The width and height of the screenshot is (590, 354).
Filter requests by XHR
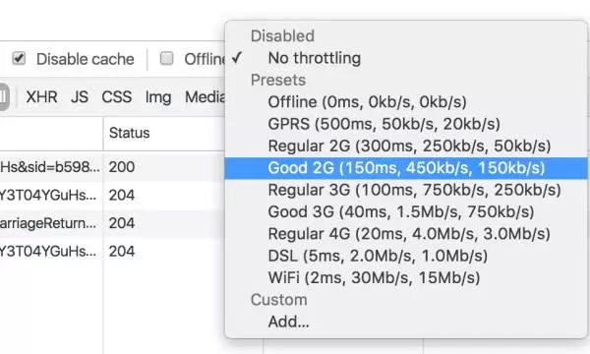[x=41, y=97]
